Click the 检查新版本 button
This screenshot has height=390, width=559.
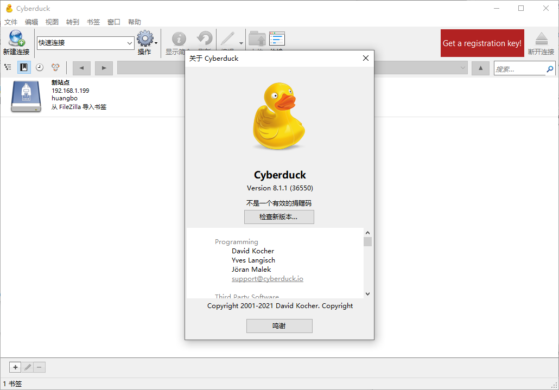tap(279, 217)
